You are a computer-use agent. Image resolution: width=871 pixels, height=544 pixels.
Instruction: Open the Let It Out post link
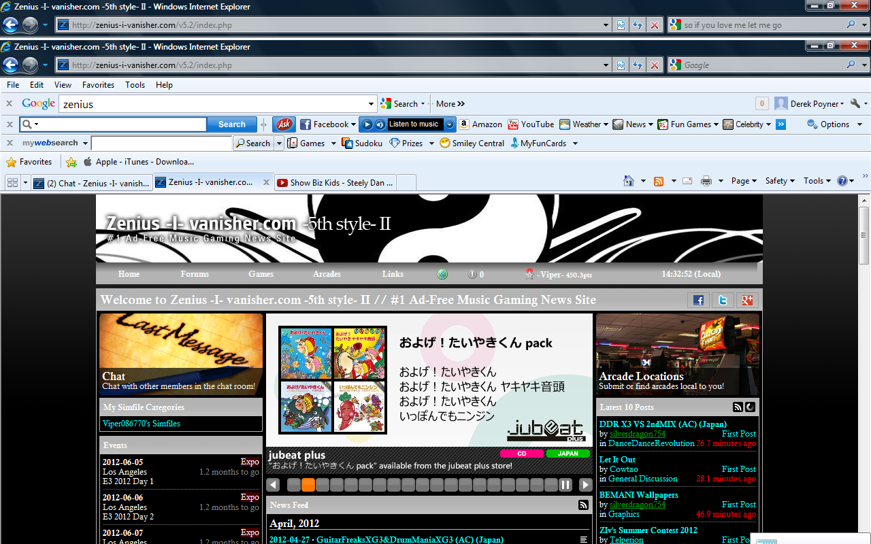[x=617, y=460]
